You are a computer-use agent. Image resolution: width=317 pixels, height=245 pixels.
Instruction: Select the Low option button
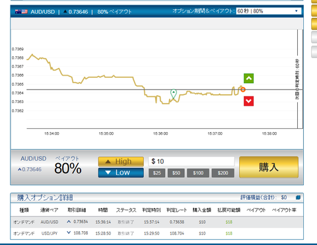point(121,172)
